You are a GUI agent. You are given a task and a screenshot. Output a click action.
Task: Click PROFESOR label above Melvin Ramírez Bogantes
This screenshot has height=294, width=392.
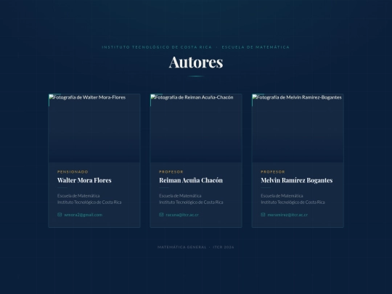click(273, 172)
